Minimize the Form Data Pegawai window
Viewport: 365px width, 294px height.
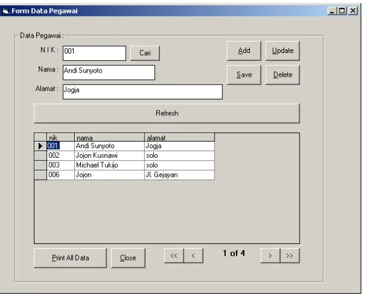coord(332,11)
